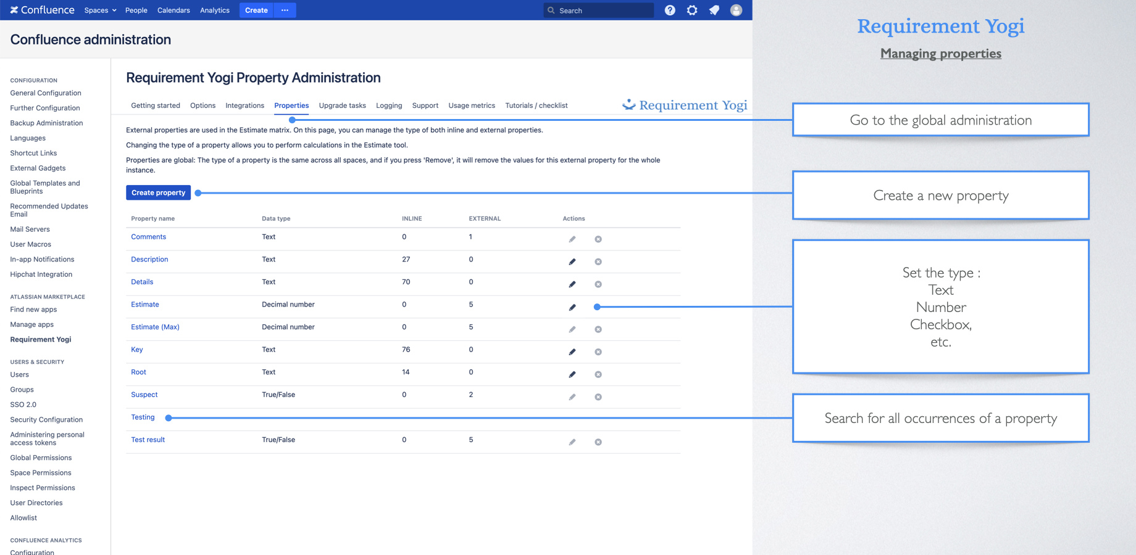Delete the Test result property
Image resolution: width=1136 pixels, height=555 pixels.
pos(598,442)
